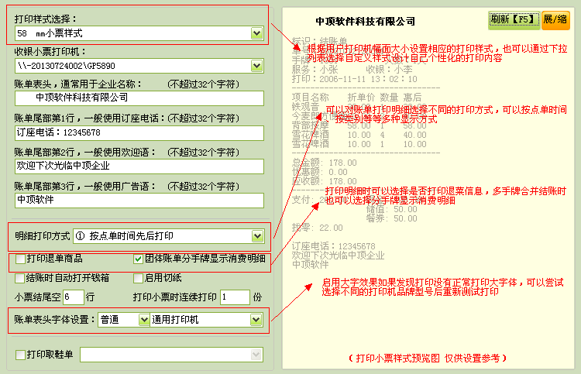
Task: Open the 明细打印方式 dropdown
Action: 257,236
